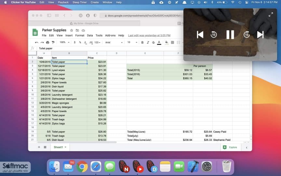Select cell containing Lysol wipes
Image resolution: width=281 pixels, height=176 pixels.
point(69,70)
